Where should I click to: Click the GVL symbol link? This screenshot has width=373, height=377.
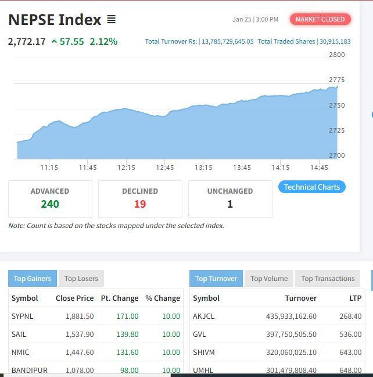click(x=199, y=335)
